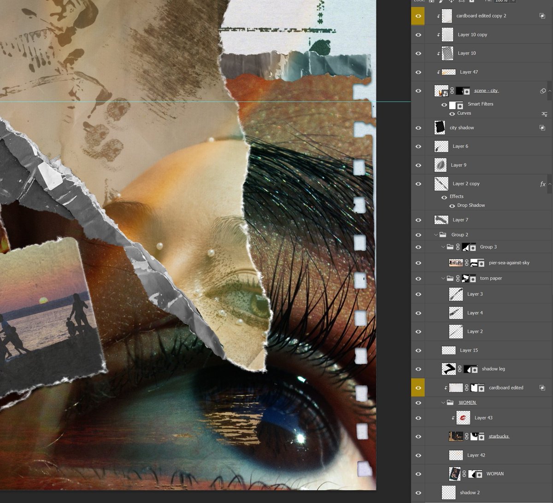Toggle Smart Filters visibility eye
The height and width of the screenshot is (503, 553).
tap(444, 105)
